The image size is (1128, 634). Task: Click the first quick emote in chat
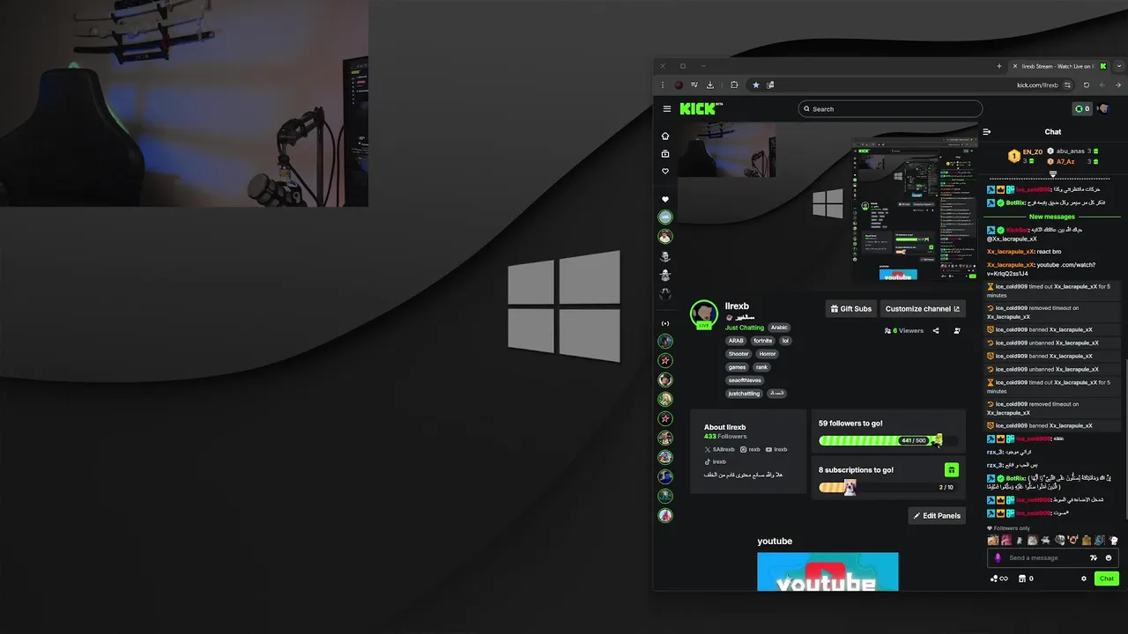click(x=993, y=540)
